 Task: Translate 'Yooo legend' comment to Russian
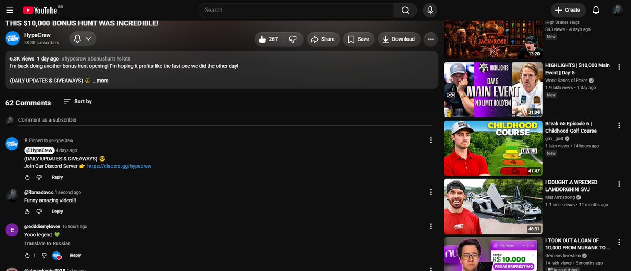tap(47, 244)
